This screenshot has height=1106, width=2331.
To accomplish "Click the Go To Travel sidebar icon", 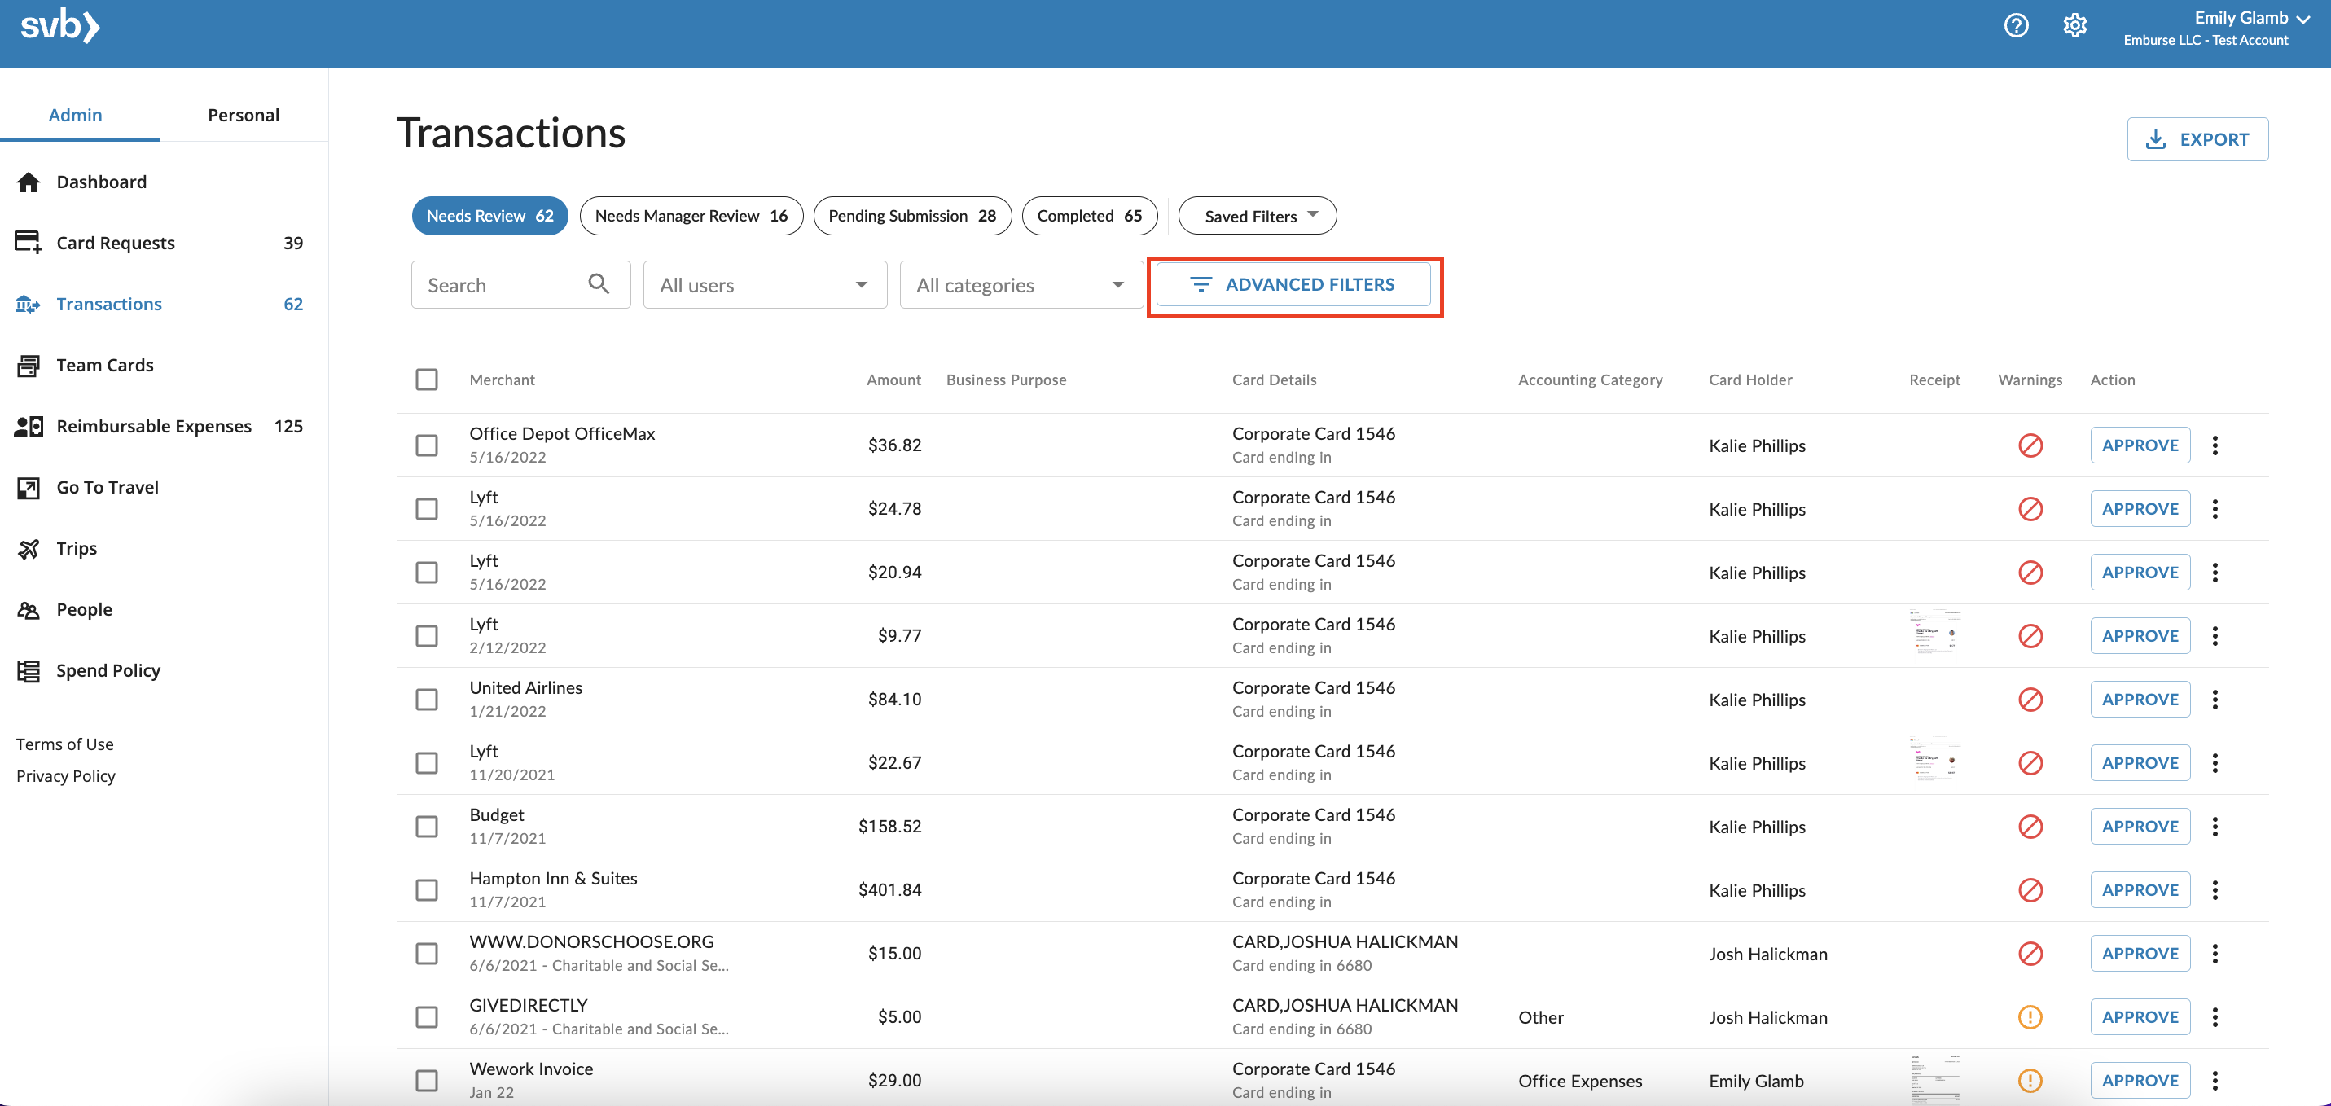I will (x=29, y=488).
